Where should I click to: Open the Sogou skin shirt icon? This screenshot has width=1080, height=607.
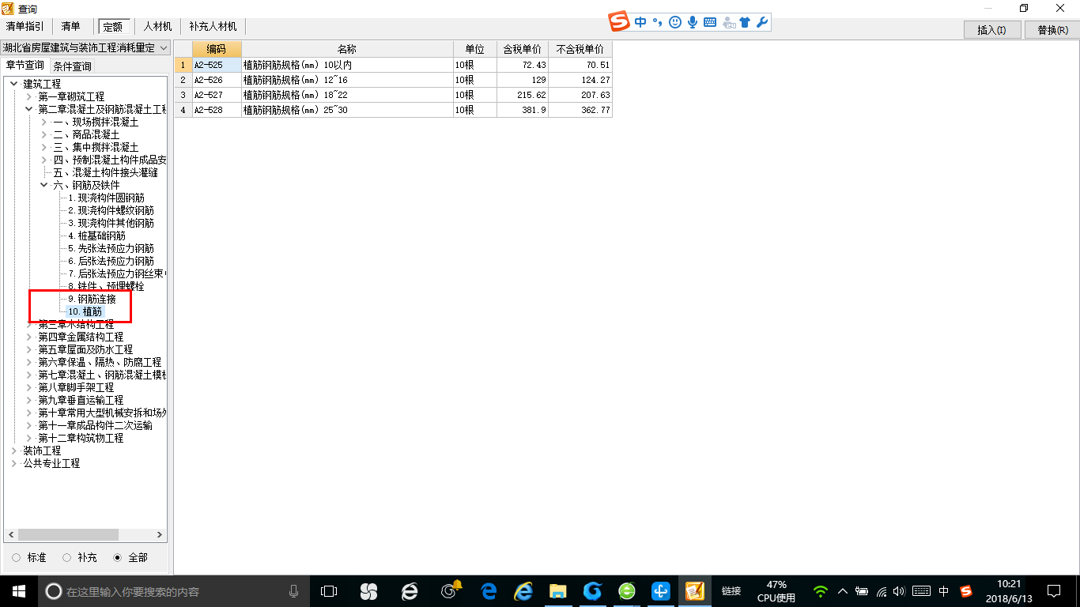coord(745,22)
